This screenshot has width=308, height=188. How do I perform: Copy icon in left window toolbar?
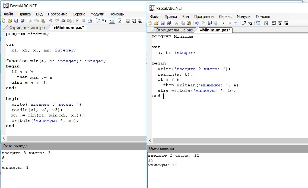(37, 21)
